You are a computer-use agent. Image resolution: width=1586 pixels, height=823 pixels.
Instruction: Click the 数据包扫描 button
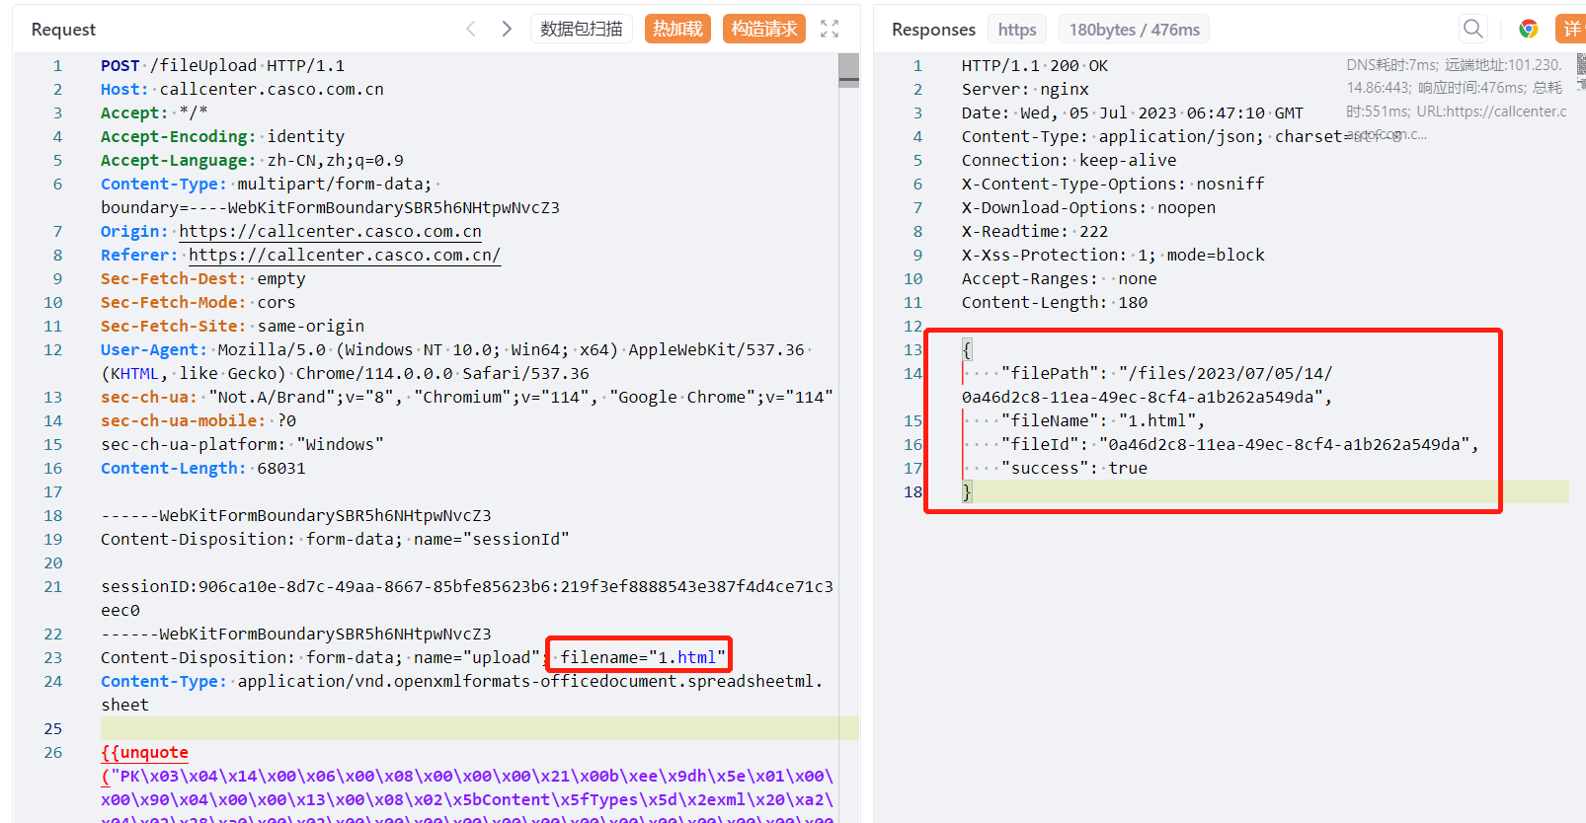(x=582, y=29)
